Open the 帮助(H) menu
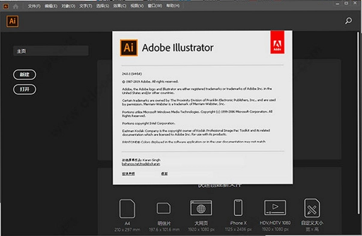The width and height of the screenshot is (362, 236). pos(173,6)
